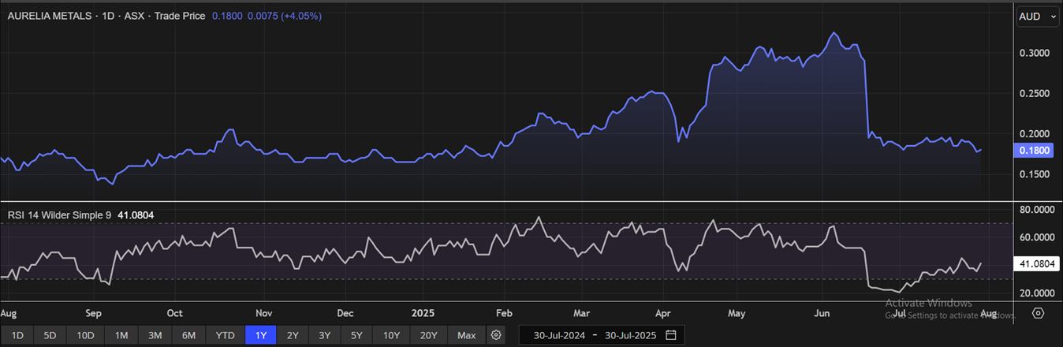This screenshot has height=347, width=1063.
Task: Click the Trade Price label in header
Action: (x=178, y=16)
